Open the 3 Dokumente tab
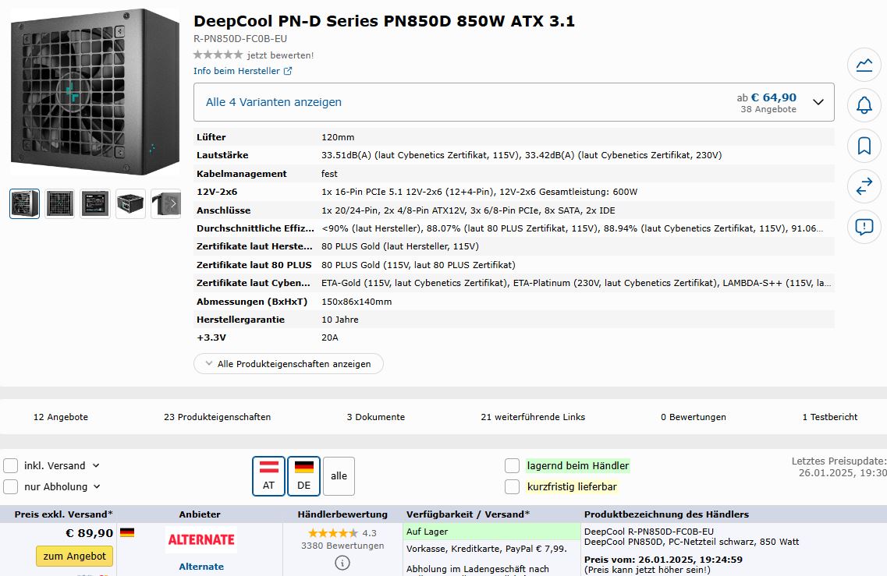 pos(375,417)
